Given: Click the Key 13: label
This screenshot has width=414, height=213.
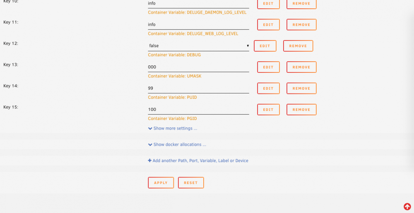Looking at the screenshot, I should [11, 65].
